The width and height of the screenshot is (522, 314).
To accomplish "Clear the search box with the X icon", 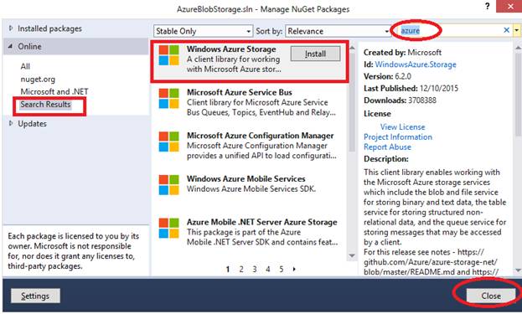I will [x=506, y=30].
